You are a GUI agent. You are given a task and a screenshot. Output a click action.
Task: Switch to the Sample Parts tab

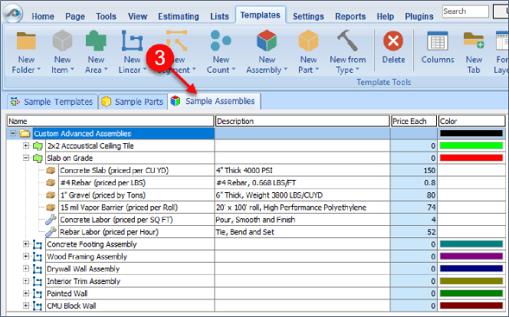tap(133, 102)
